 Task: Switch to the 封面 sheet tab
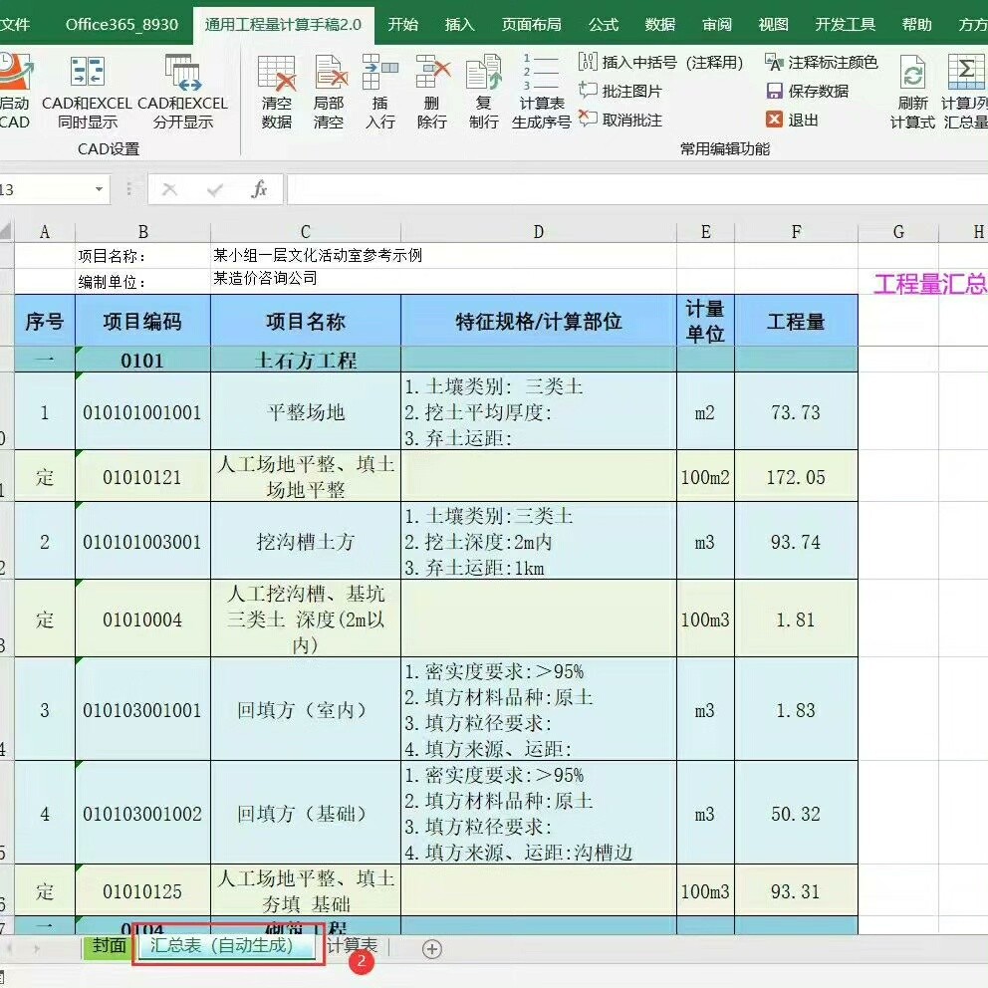tap(109, 946)
